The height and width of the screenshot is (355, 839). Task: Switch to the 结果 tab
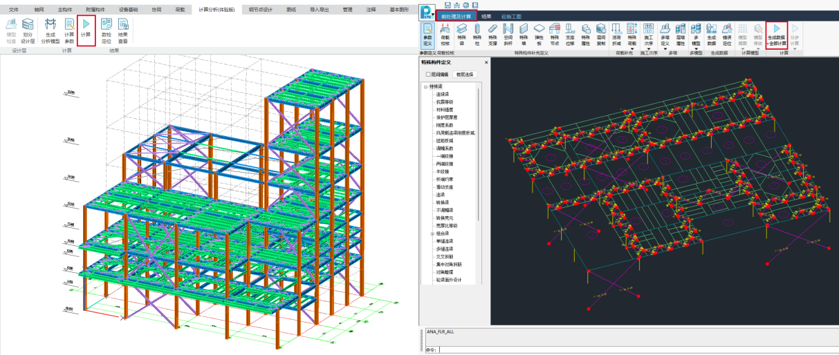pos(487,16)
